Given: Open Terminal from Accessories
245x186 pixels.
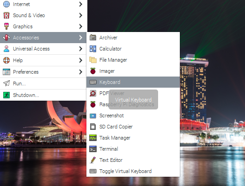Looking at the screenshot, I should point(133,149).
